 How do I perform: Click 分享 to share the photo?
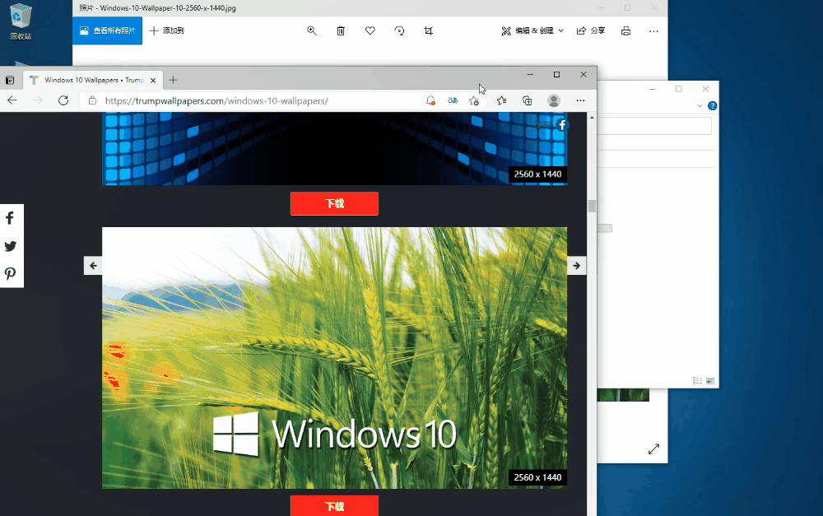pyautogui.click(x=591, y=31)
